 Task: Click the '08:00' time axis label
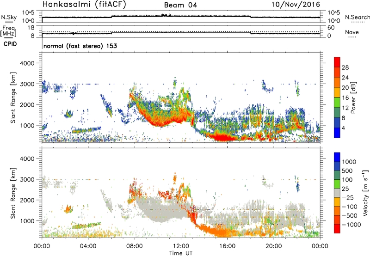(135, 246)
